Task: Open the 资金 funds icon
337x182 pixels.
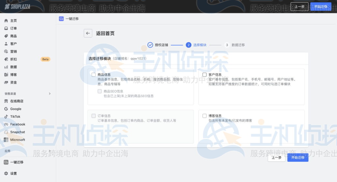Action: 6,83
